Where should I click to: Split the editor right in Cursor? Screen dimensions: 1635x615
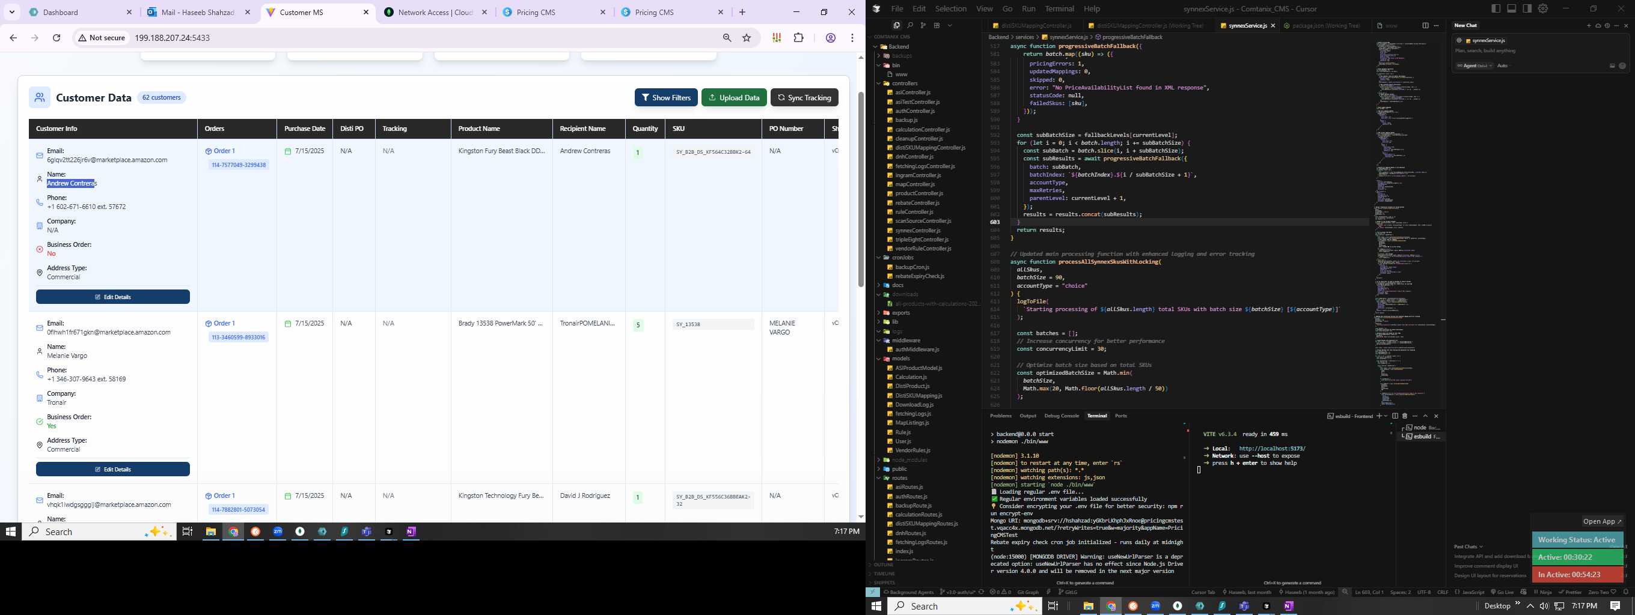tap(1426, 25)
